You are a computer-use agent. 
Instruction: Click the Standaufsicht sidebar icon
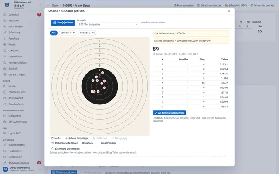[5, 104]
